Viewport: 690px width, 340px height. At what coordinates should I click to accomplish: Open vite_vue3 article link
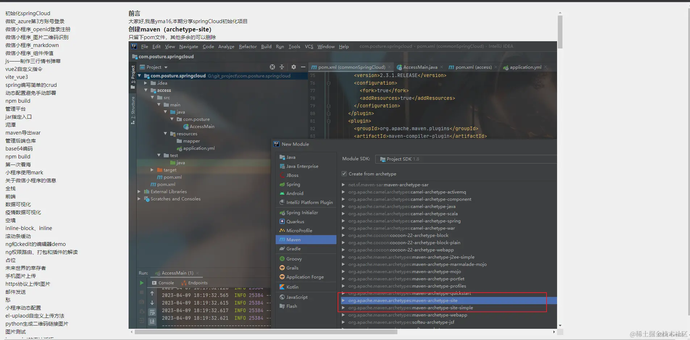point(17,77)
